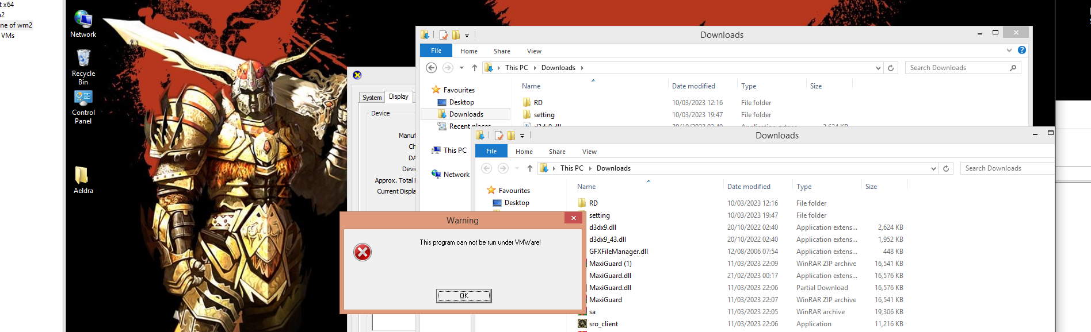Expand the chevron after This PC in front window breadcrumb
The width and height of the screenshot is (1091, 332).
click(590, 168)
